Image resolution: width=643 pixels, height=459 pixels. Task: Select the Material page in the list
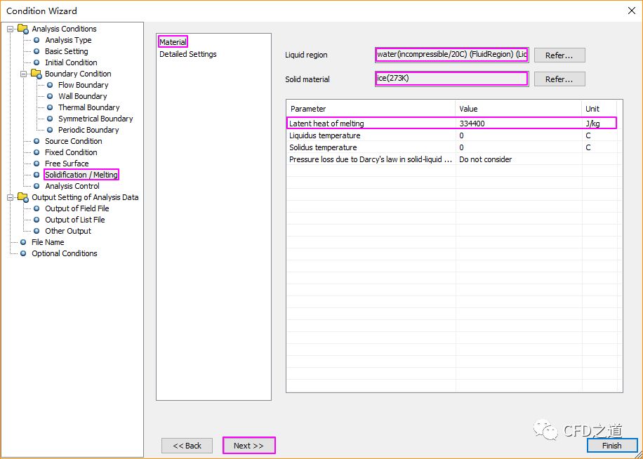click(173, 42)
